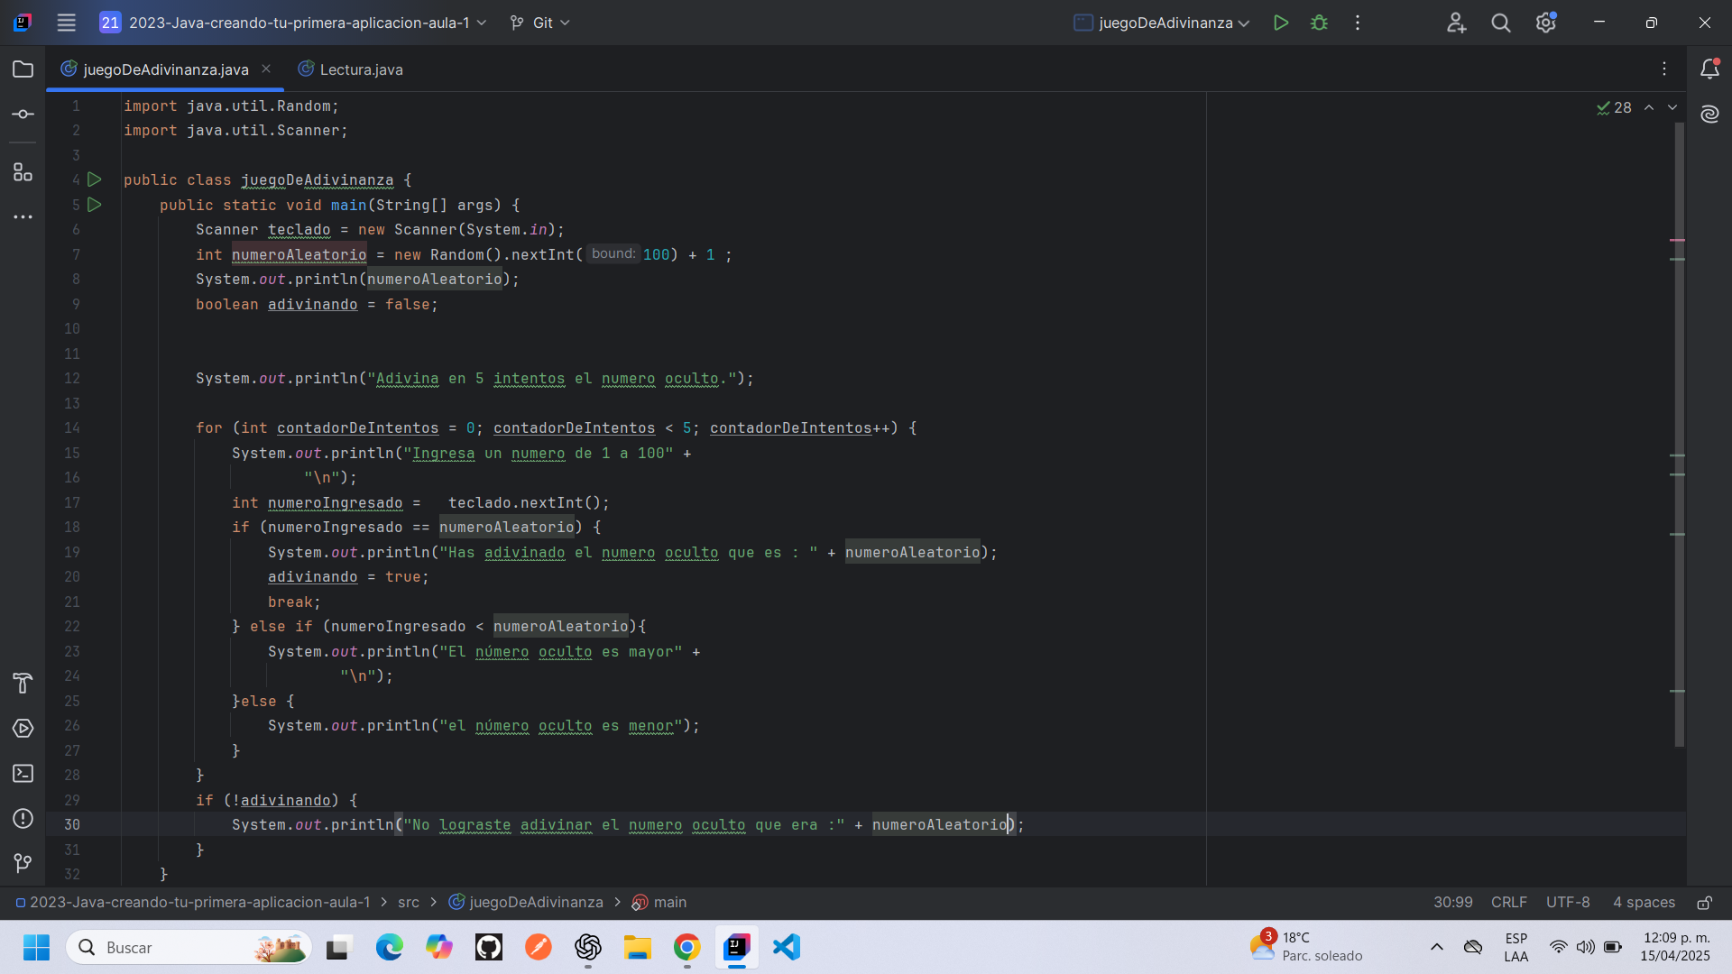Show more tool windows ellipsis
The image size is (1732, 974).
click(23, 217)
